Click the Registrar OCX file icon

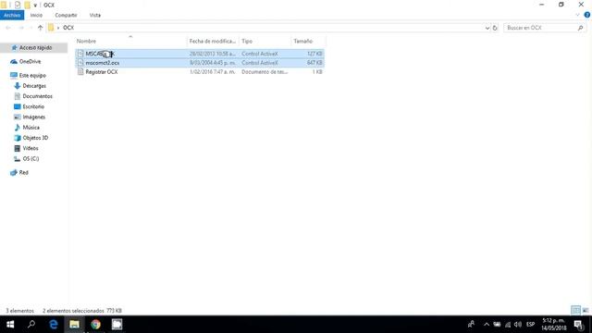pos(80,72)
